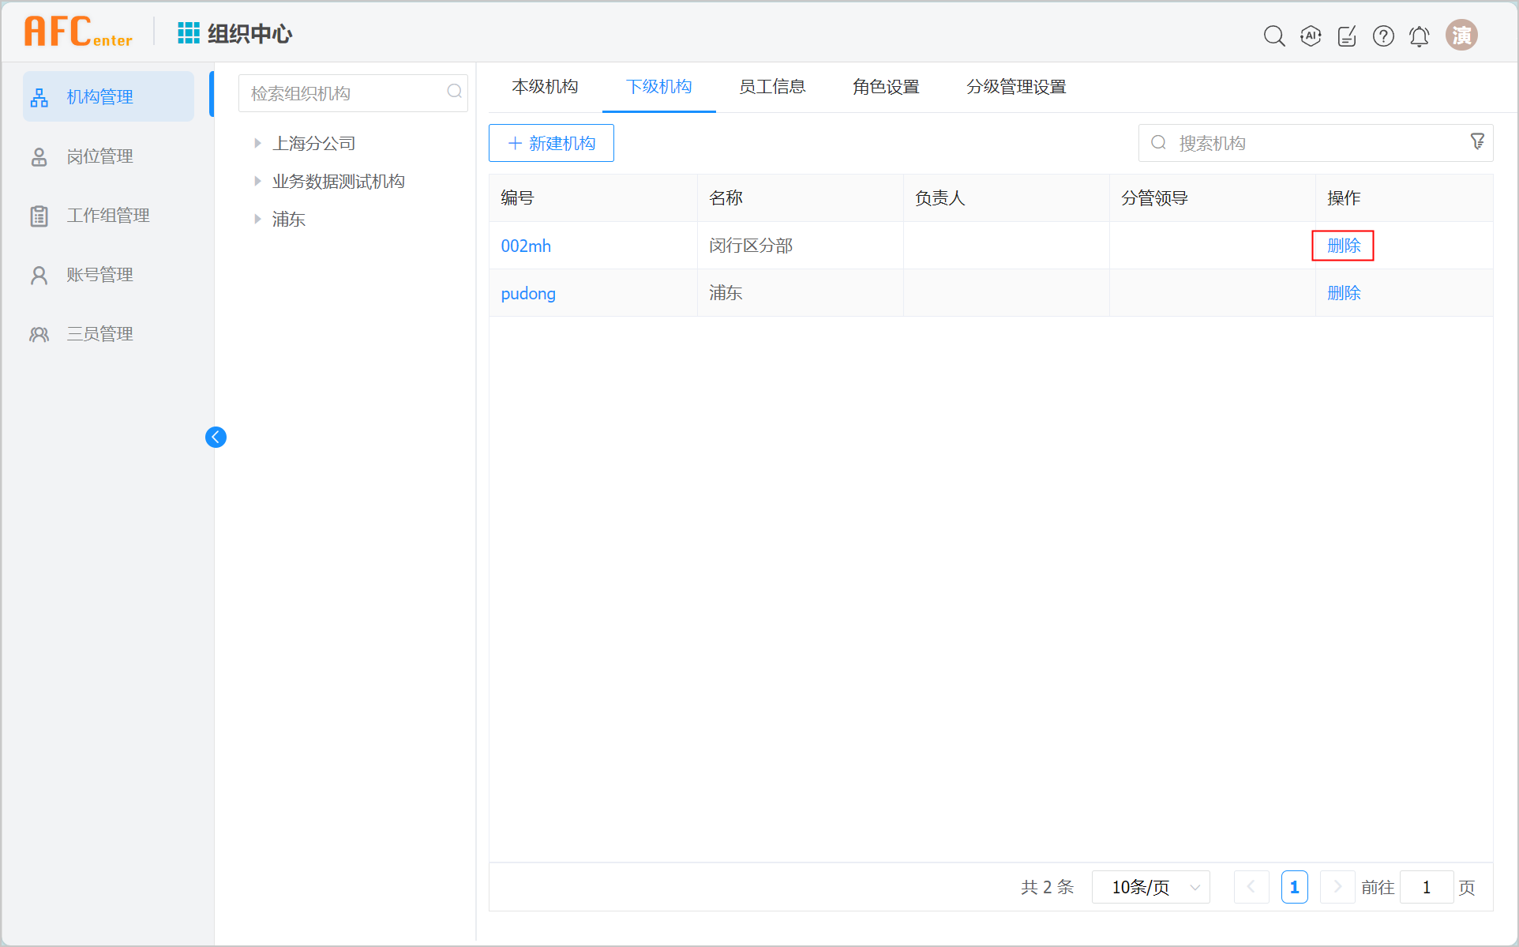Screen dimensions: 1519x947
Task: Delete the pudong row via 删除
Action: point(1344,293)
